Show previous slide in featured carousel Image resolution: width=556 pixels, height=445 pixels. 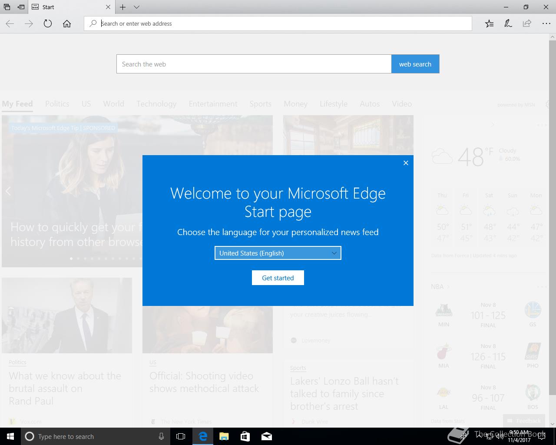click(8, 191)
